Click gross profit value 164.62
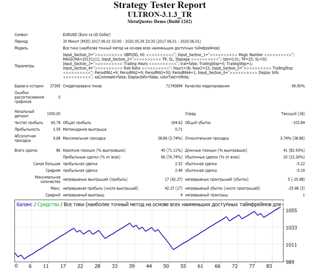Image resolution: width=328 pixels, height=269 pixels. coord(177,123)
